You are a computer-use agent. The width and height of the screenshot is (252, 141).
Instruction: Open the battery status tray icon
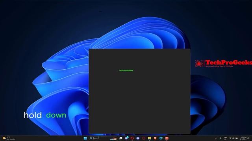[x=237, y=138]
